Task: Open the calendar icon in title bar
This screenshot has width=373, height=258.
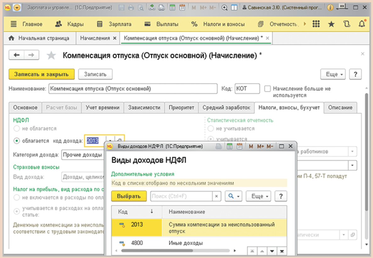Action: coord(182,8)
